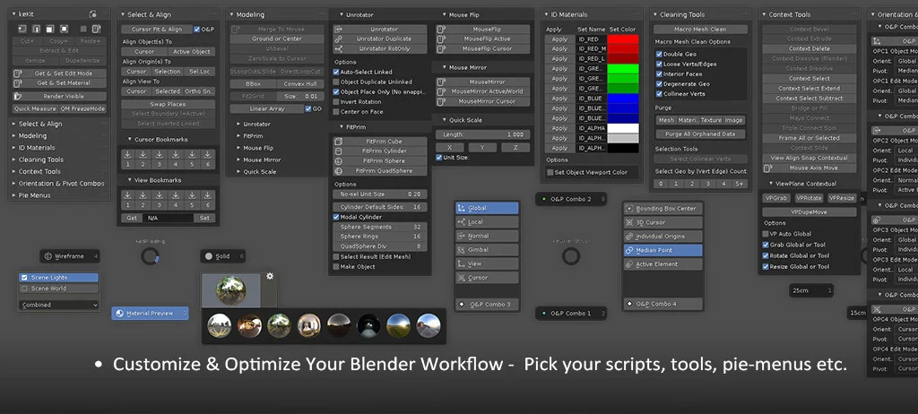Enable Center on Face checkbox
The height and width of the screenshot is (414, 918).
(x=336, y=112)
